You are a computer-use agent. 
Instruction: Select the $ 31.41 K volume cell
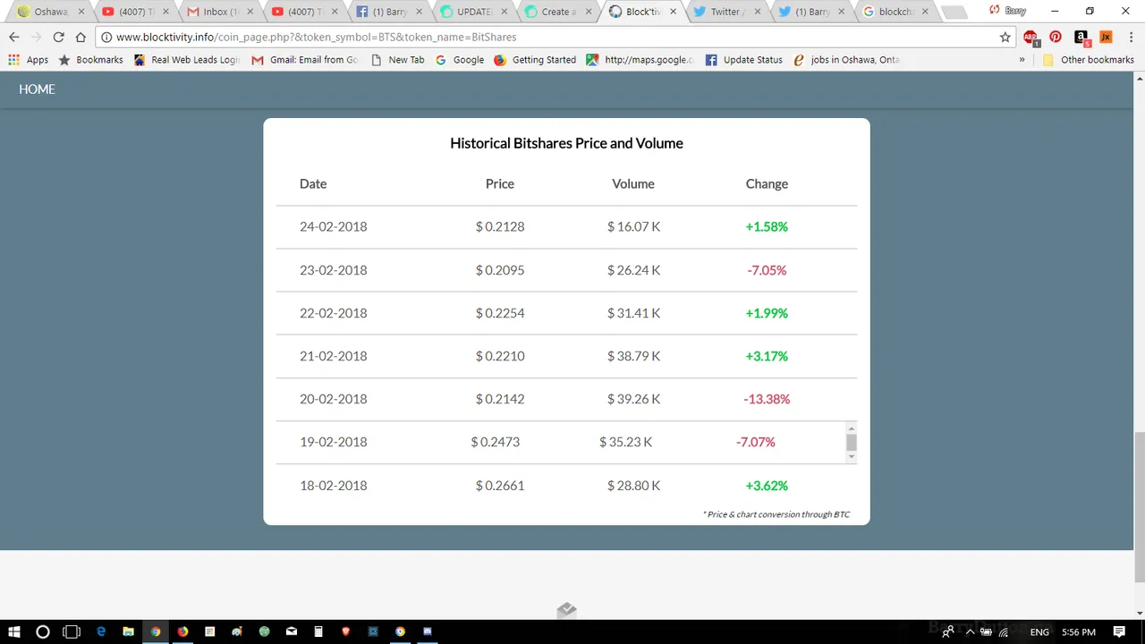point(633,313)
